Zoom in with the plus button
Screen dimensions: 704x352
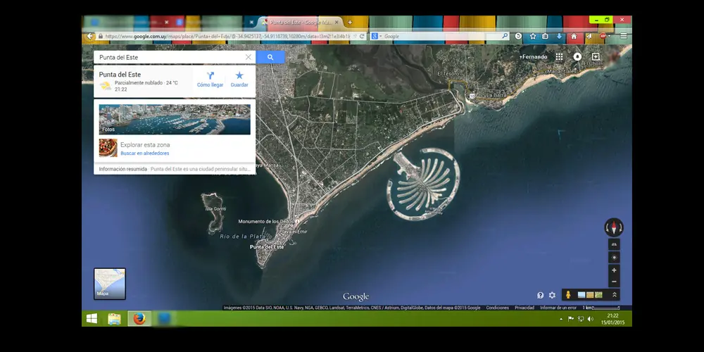[x=614, y=270]
